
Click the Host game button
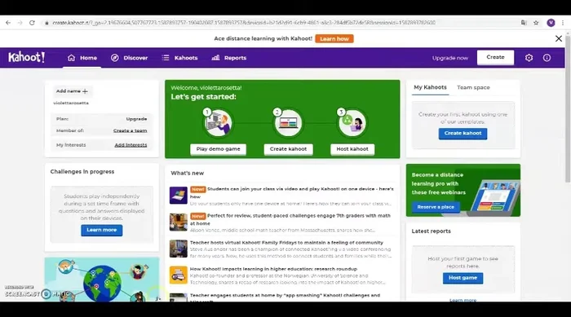click(x=463, y=278)
